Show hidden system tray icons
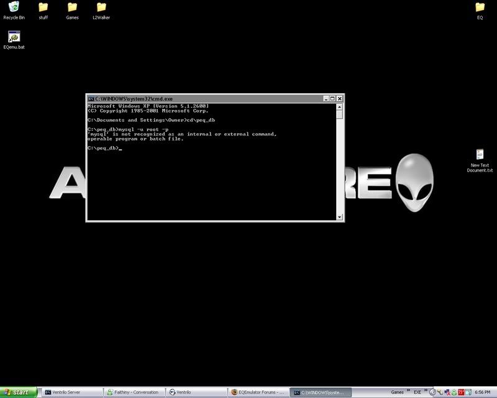 (x=432, y=392)
